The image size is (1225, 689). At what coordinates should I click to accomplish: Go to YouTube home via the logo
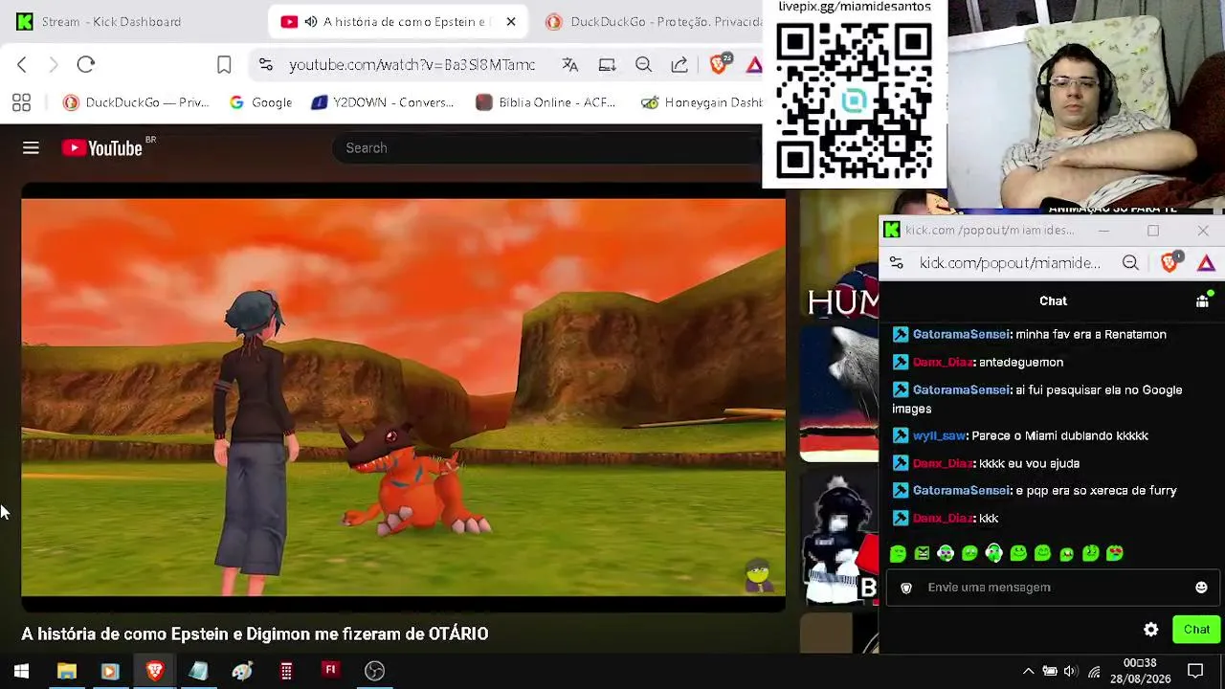point(102,147)
